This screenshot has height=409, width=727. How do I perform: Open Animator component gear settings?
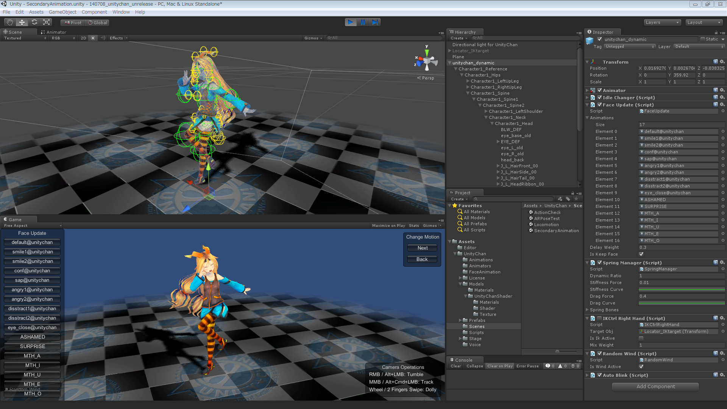click(x=722, y=91)
